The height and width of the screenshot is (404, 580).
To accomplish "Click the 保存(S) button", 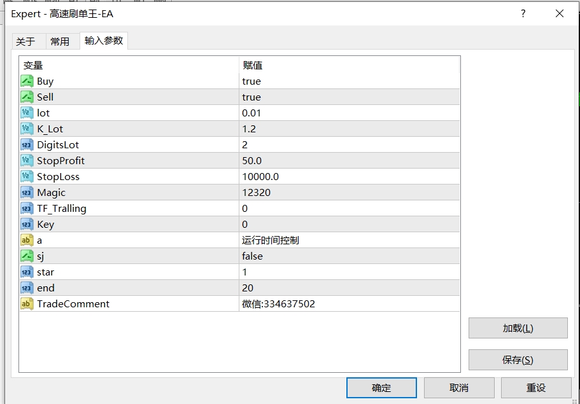I will pos(518,360).
